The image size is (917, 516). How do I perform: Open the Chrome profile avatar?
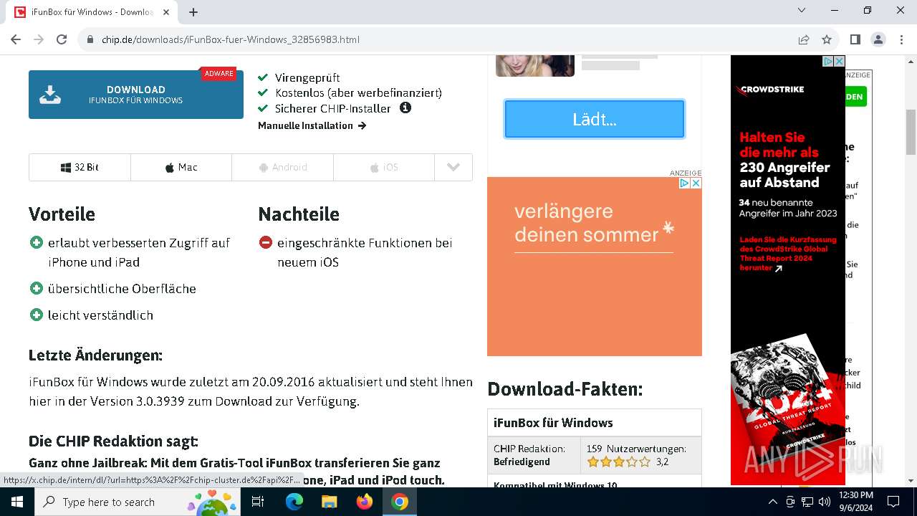(878, 39)
